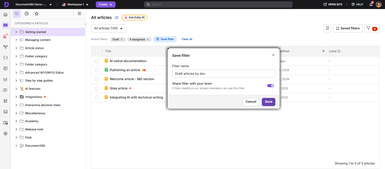Open the widgets grid-plus icon in left rail

[x=5, y=101]
